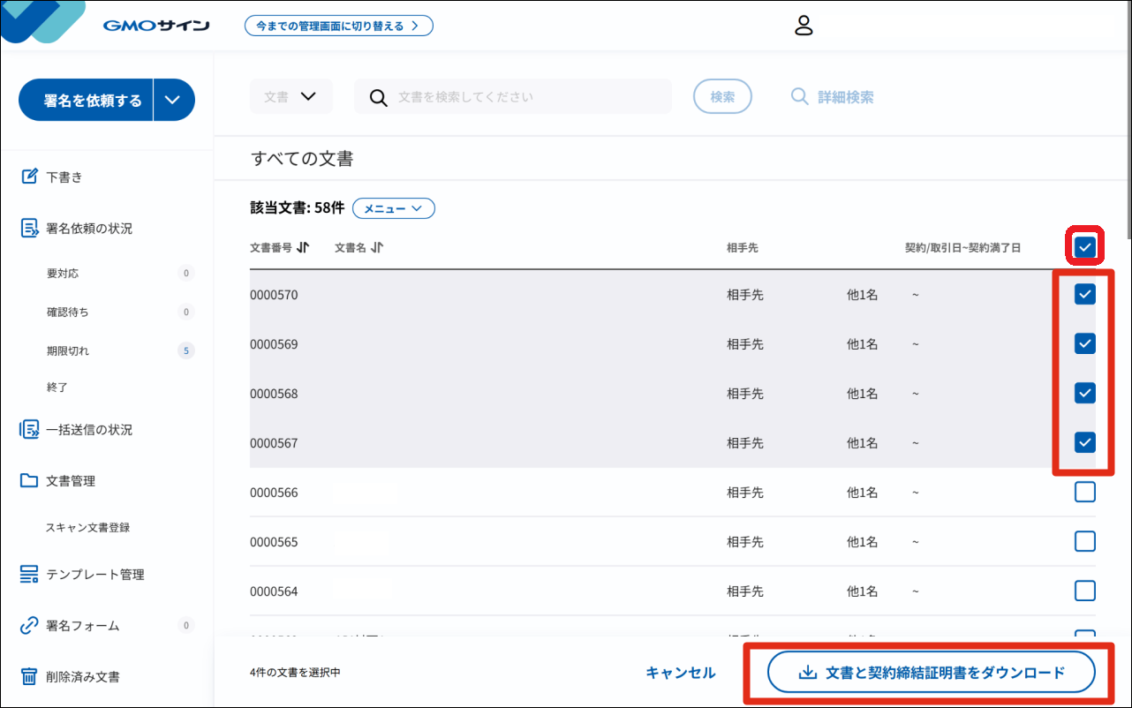
Task: Open 削除済み文書 trash icon
Action: [x=30, y=677]
